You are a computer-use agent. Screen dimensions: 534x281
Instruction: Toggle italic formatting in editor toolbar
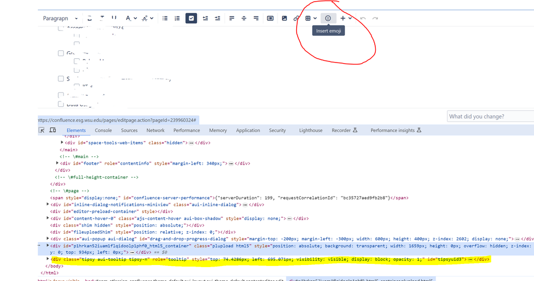click(102, 18)
